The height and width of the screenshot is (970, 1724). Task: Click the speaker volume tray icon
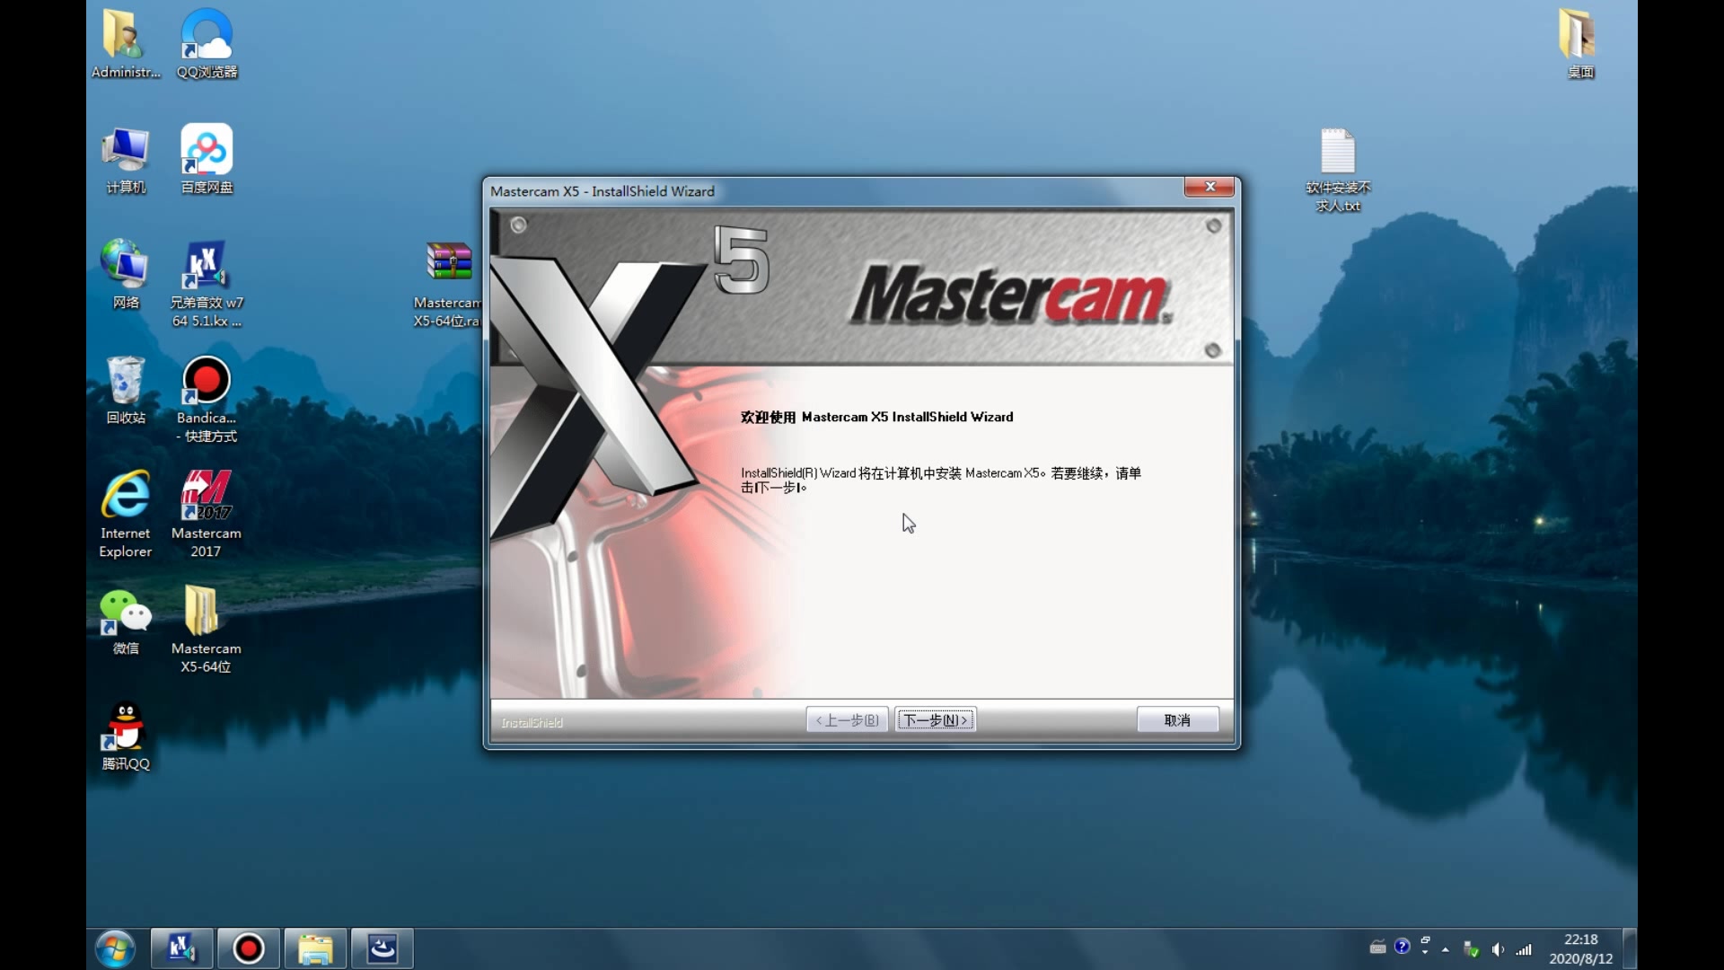(1498, 949)
